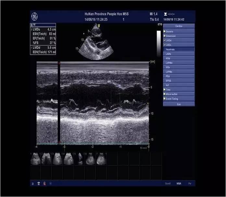Click the Dimension folder icon
Viewport: 226px width, 197px height.
pos(165,36)
